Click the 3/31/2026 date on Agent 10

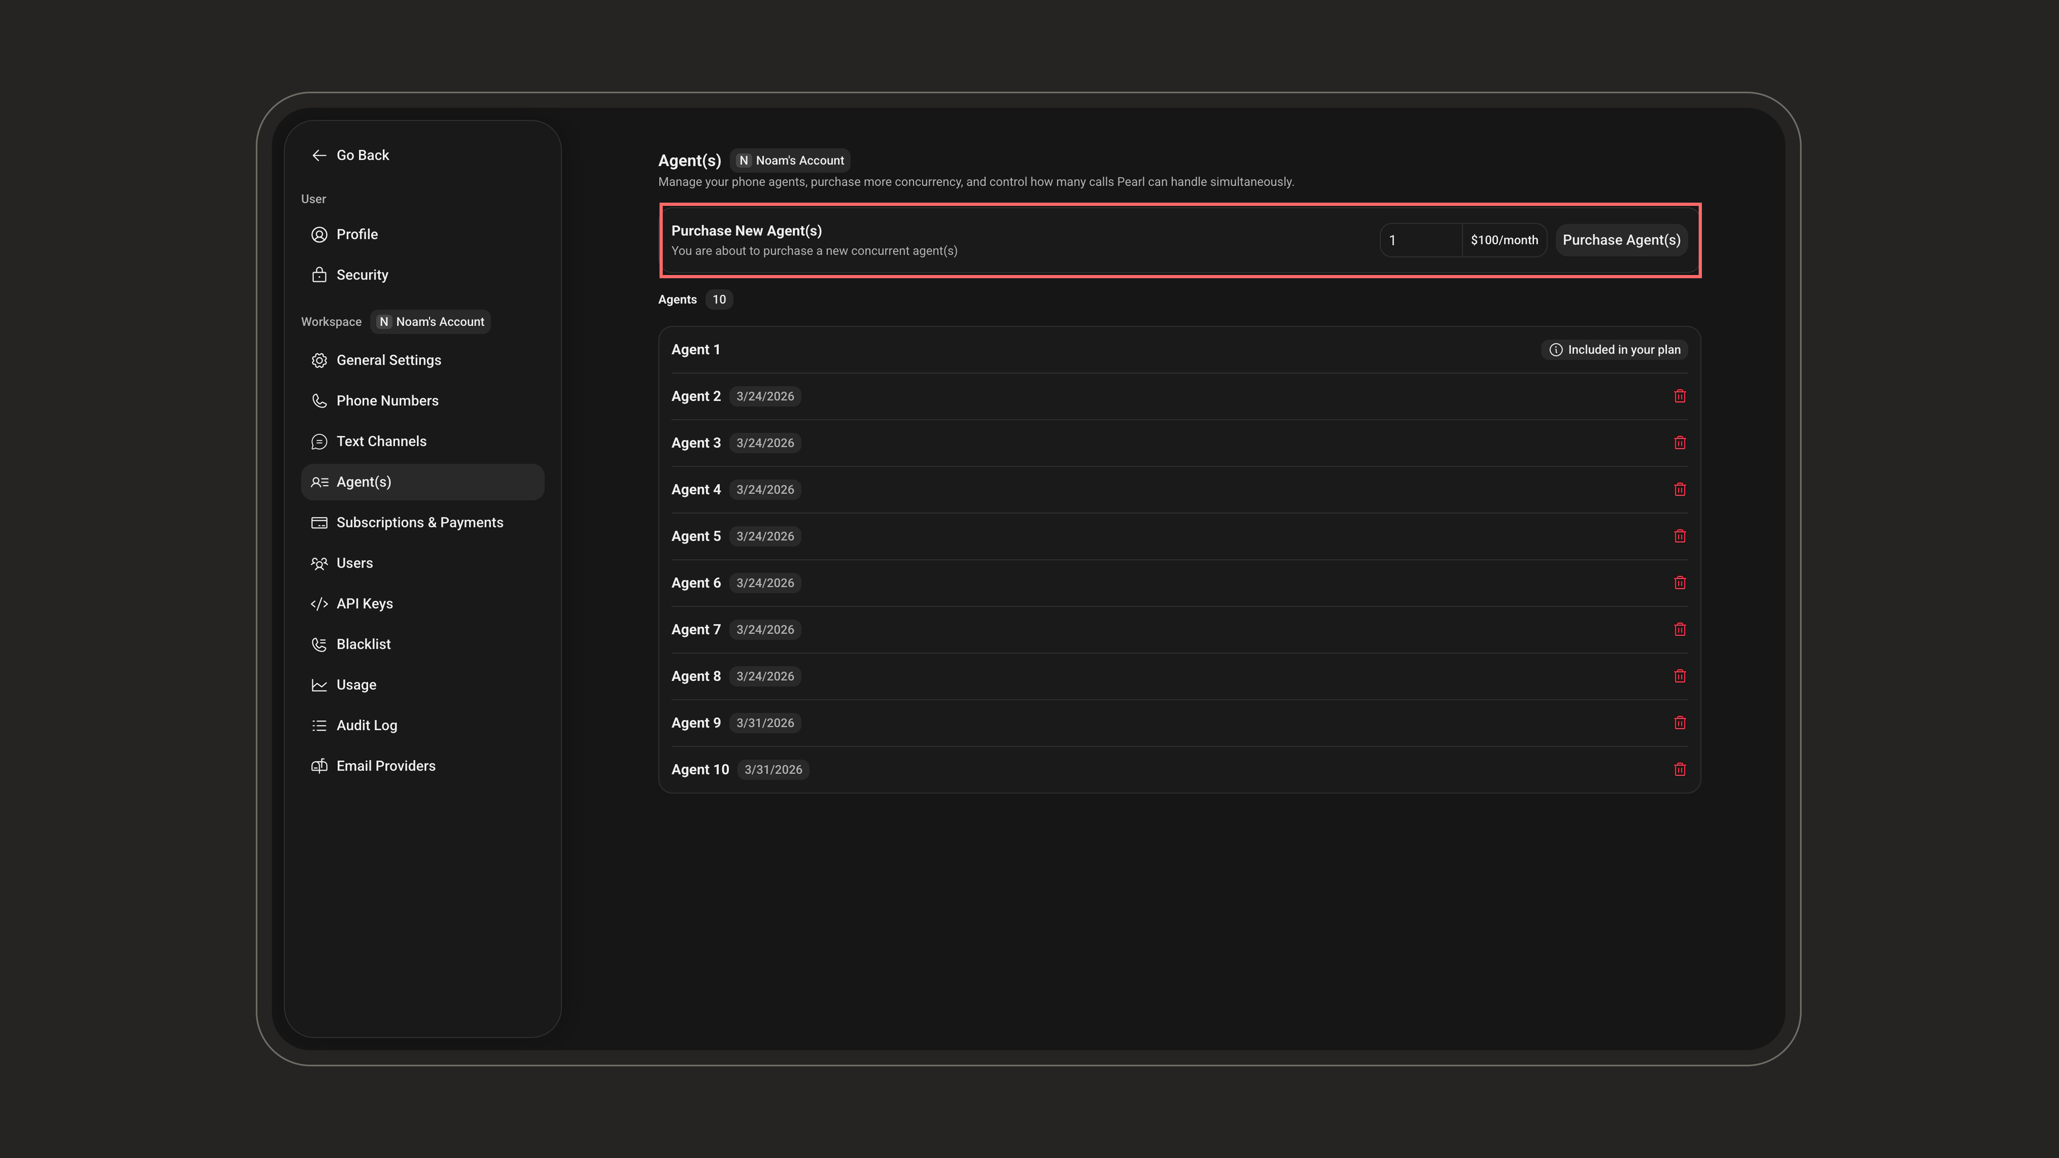pos(773,770)
